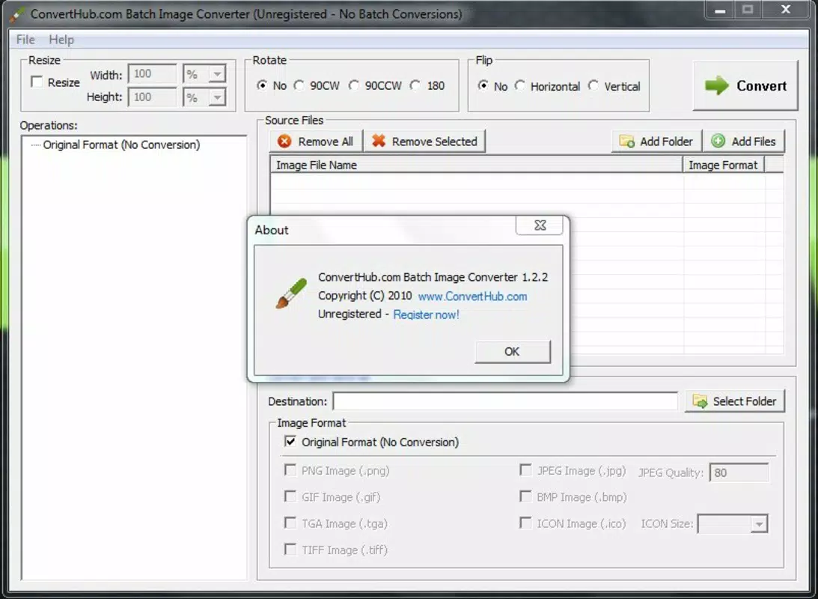Screen dimensions: 818x599
Task: Select Flip Vertical option
Action: pos(593,85)
